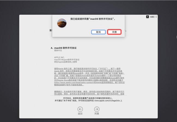Click the 'APPLE INC.' text line
This screenshot has width=177, height=122.
[59, 57]
